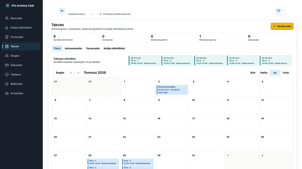Click the Bugün button
This screenshot has width=302, height=169.
60,73
